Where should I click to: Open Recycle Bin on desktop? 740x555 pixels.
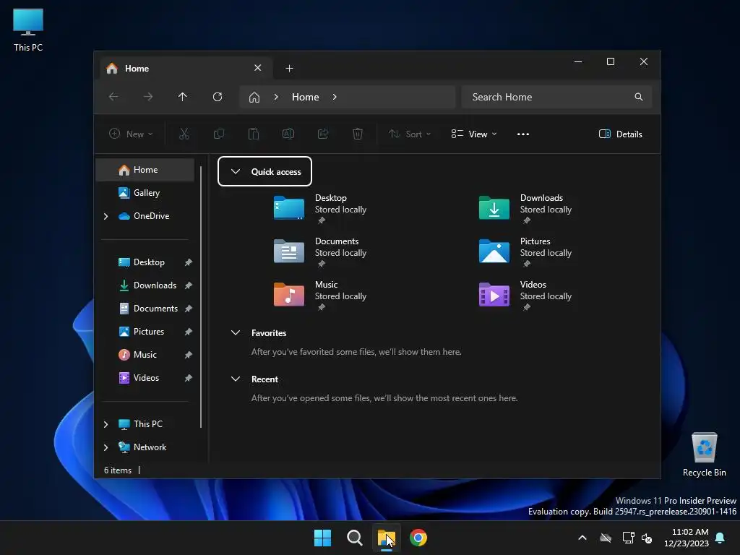click(704, 454)
